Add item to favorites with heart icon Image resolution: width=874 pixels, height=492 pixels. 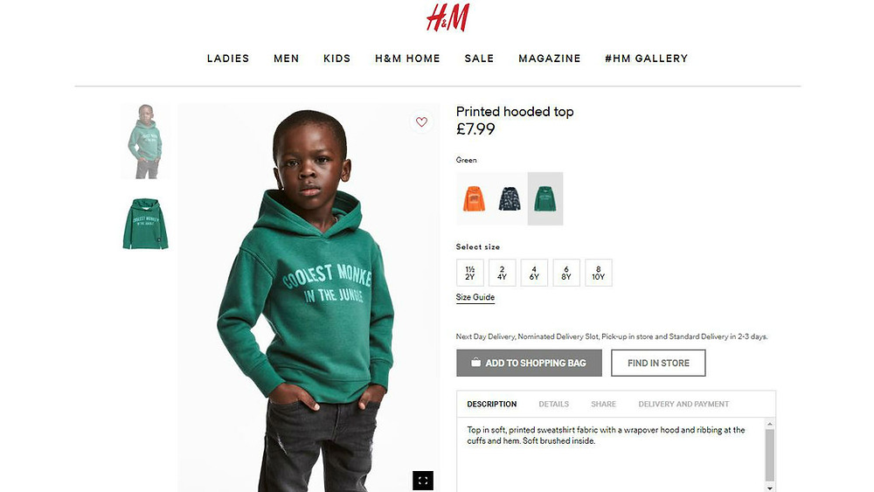[421, 121]
